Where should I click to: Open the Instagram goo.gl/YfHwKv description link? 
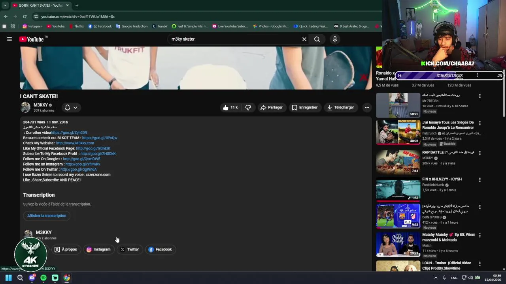[x=83, y=164]
